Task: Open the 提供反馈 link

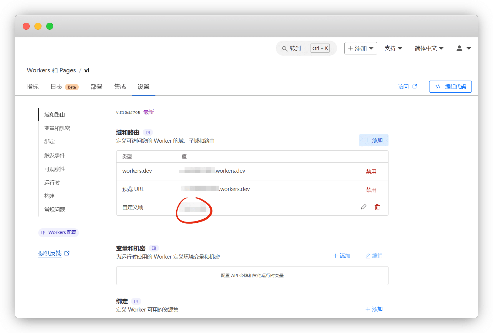Action: click(50, 253)
